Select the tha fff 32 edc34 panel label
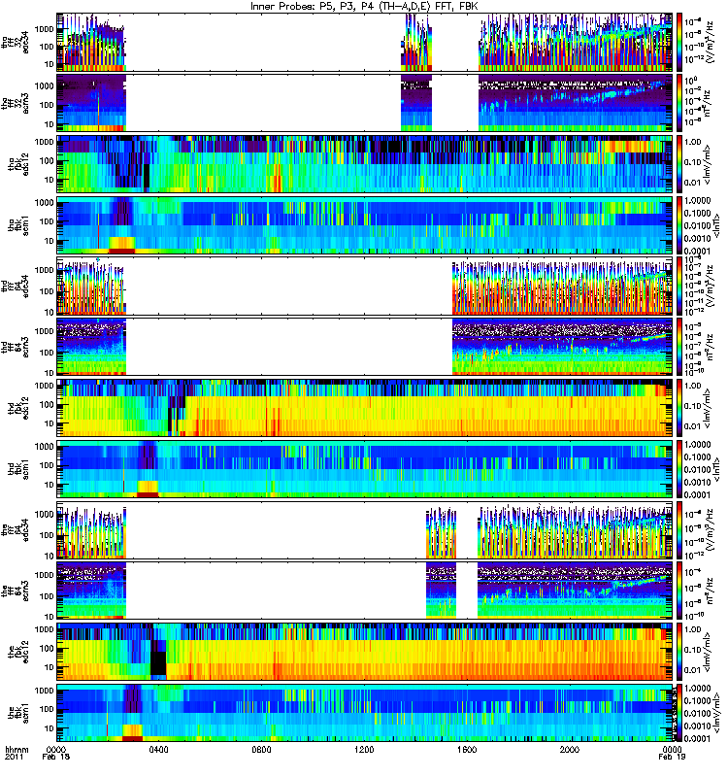 [x=15, y=42]
